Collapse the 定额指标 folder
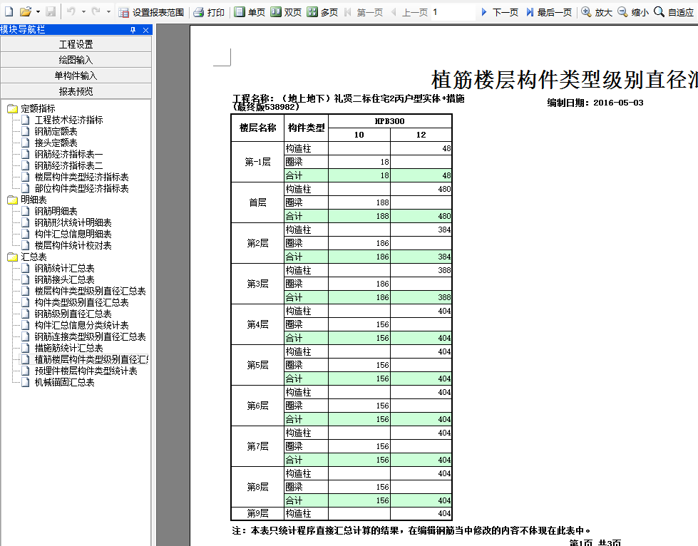The height and width of the screenshot is (546, 698). pyautogui.click(x=31, y=108)
